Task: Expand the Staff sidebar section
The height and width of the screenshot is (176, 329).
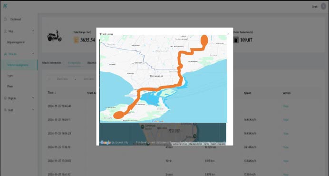Action: tap(33, 109)
